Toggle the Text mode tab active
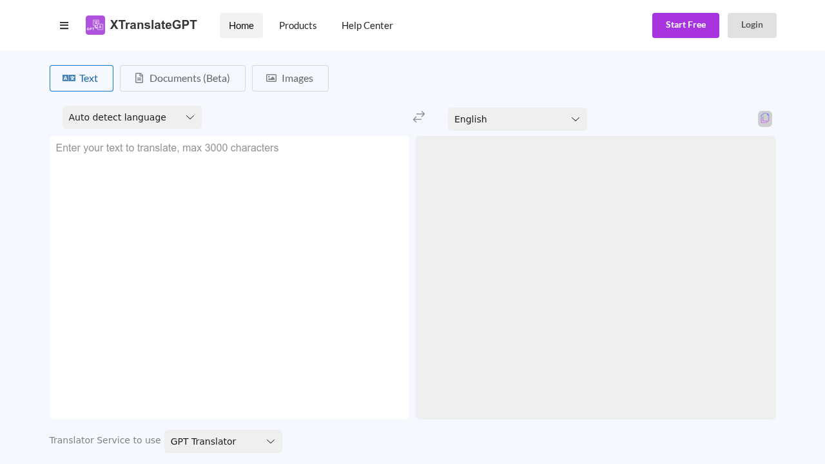Screen dimensions: 825x464 click(81, 78)
